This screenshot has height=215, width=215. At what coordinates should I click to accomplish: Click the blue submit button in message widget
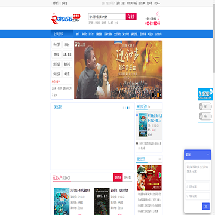[x=206, y=206]
